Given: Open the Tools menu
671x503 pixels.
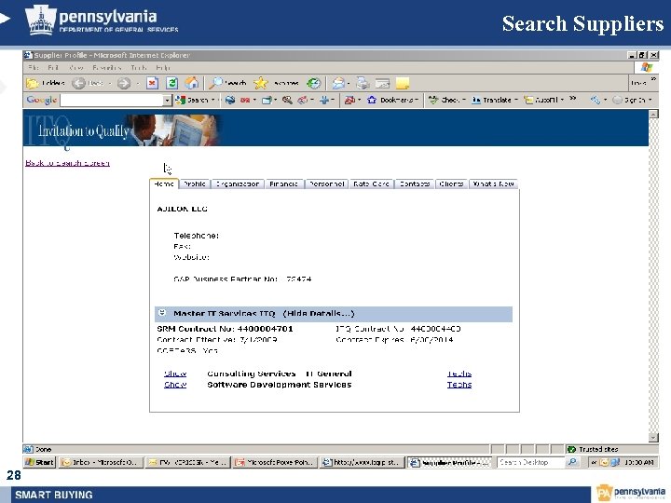Looking at the screenshot, I should 139,68.
